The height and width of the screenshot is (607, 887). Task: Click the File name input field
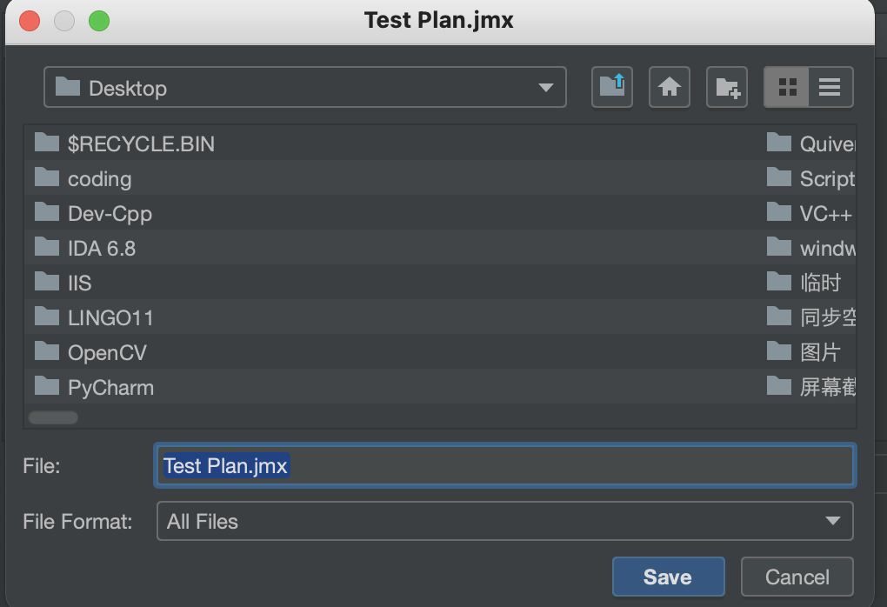pyautogui.click(x=504, y=466)
